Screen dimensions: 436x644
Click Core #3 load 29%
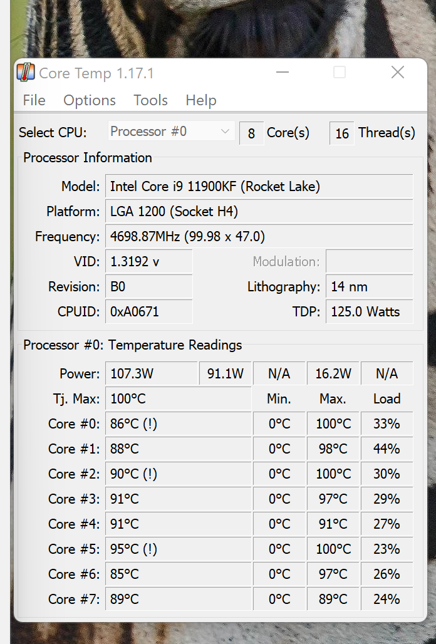pyautogui.click(x=387, y=499)
